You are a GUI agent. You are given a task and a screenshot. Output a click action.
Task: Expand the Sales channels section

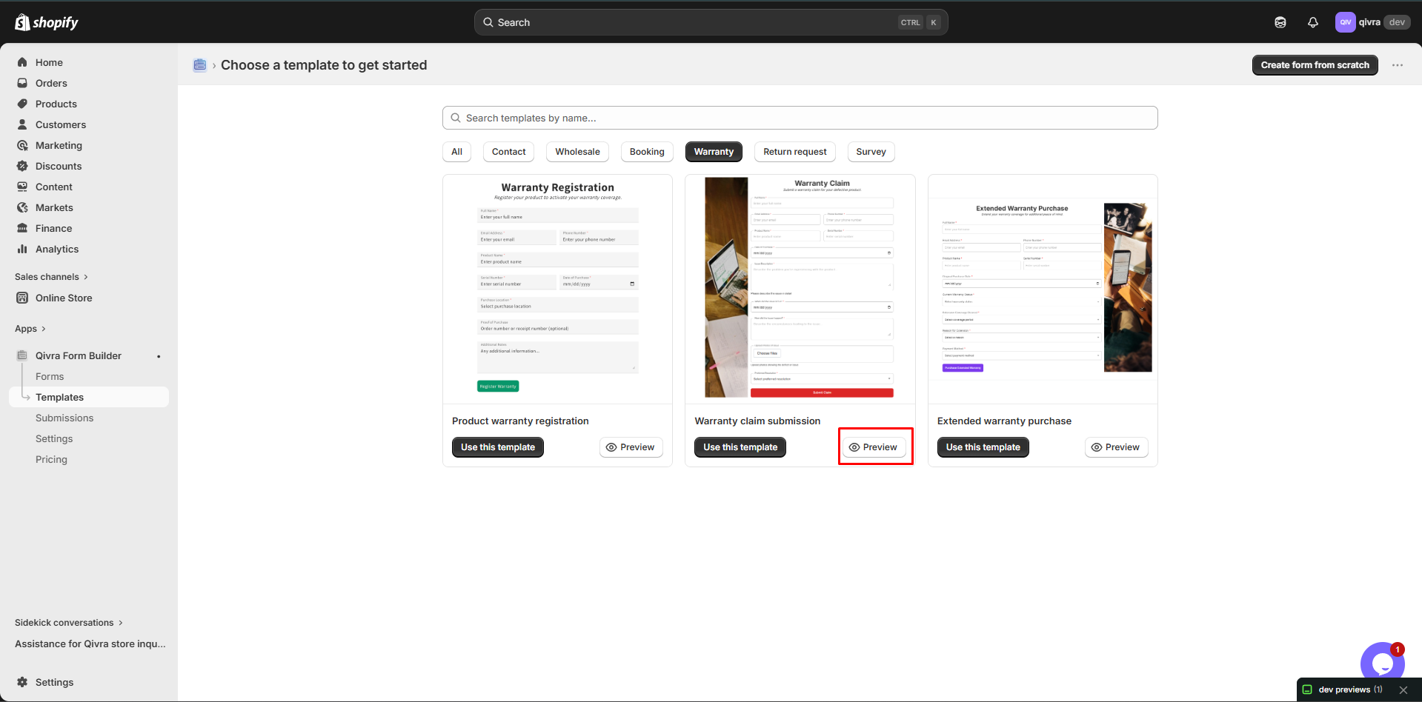[x=51, y=277]
